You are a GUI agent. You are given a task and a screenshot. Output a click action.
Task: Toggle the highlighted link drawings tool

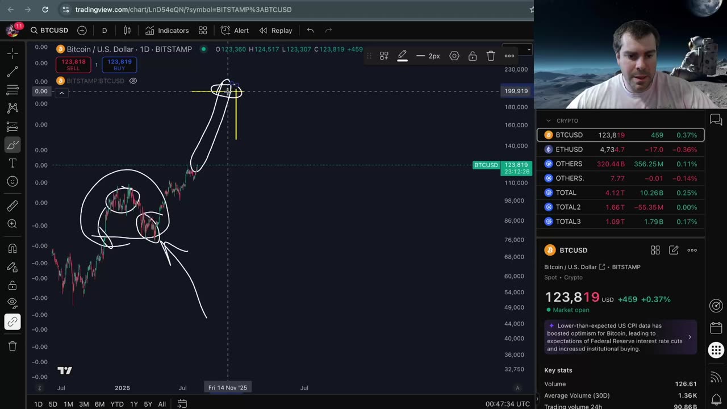click(12, 322)
